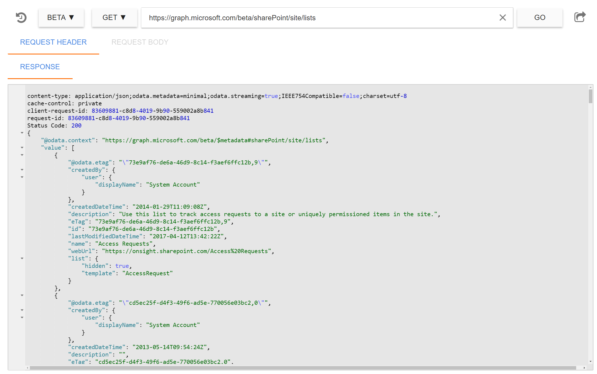Click the first "@odata.etag" value
This screenshot has height=374, width=597.
tap(193, 163)
